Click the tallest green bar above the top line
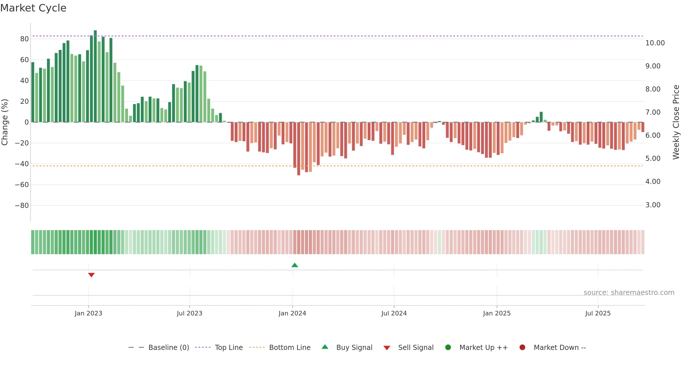 click(95, 76)
